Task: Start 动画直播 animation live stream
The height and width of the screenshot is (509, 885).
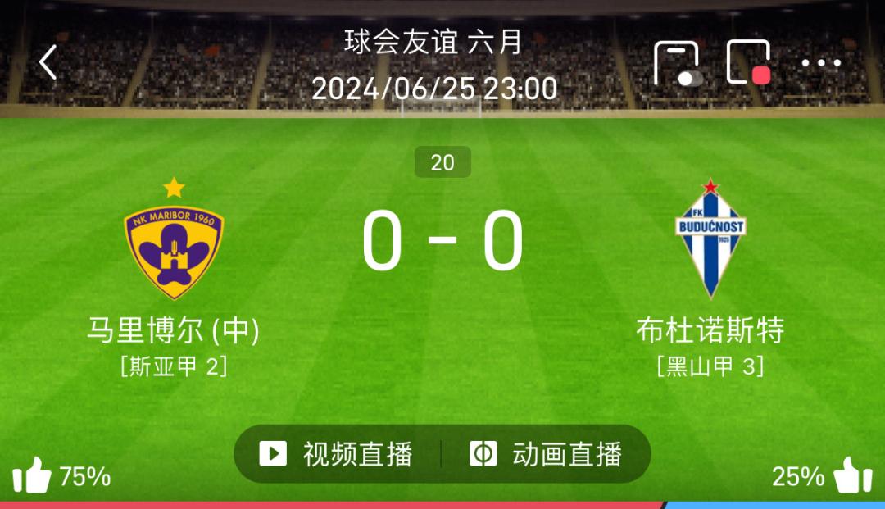Action: pos(546,454)
